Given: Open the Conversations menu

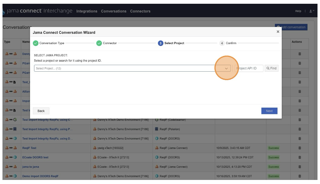Looking at the screenshot, I should click(114, 11).
